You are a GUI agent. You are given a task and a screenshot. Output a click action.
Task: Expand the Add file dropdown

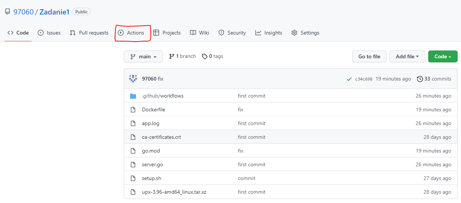coord(407,56)
